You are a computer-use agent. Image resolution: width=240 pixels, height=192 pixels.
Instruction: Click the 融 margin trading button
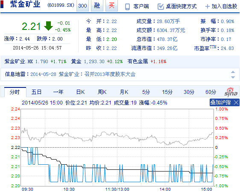[97, 6]
